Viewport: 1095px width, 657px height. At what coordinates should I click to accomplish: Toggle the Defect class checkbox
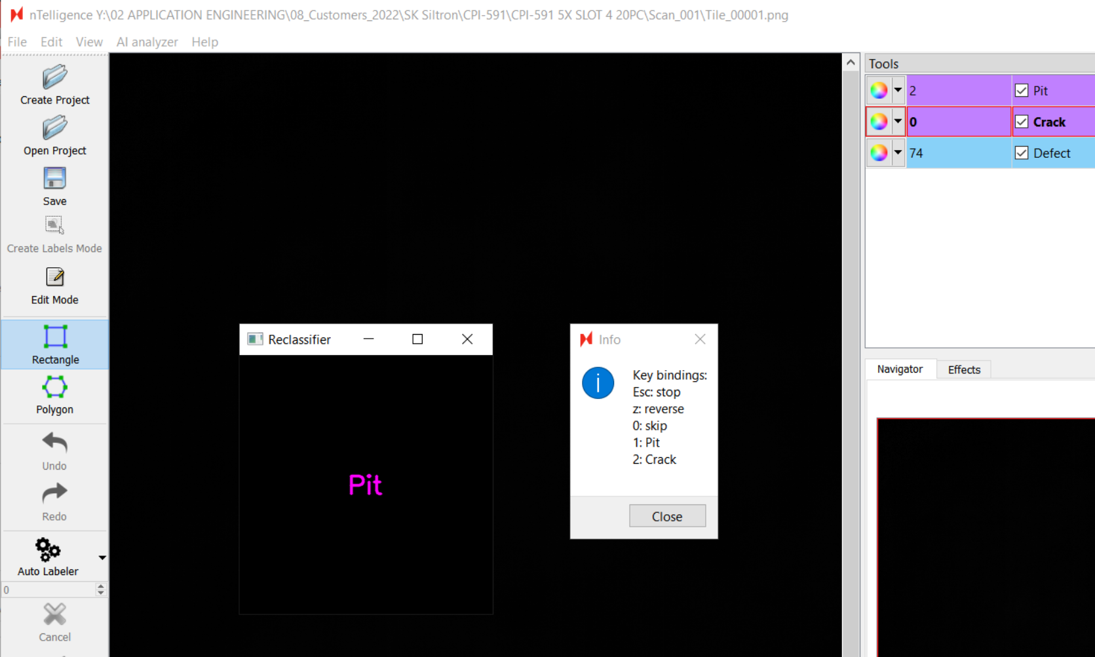click(x=1021, y=153)
